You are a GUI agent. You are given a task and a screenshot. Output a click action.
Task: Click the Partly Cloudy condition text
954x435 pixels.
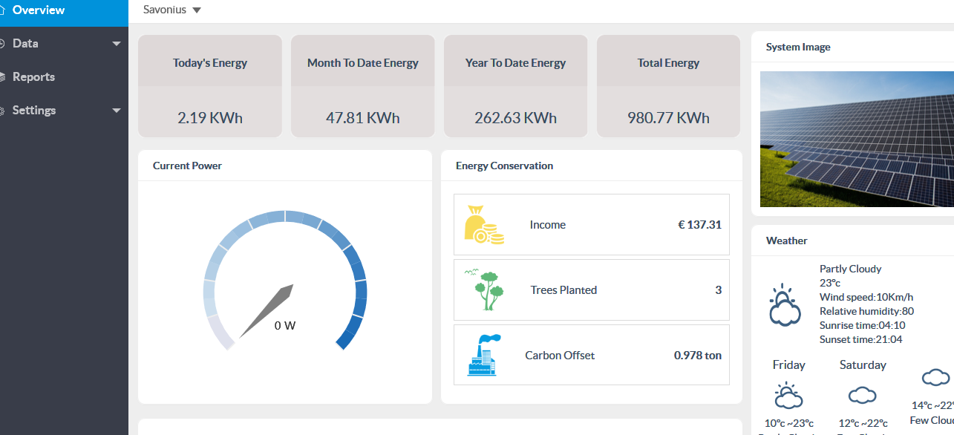click(851, 269)
